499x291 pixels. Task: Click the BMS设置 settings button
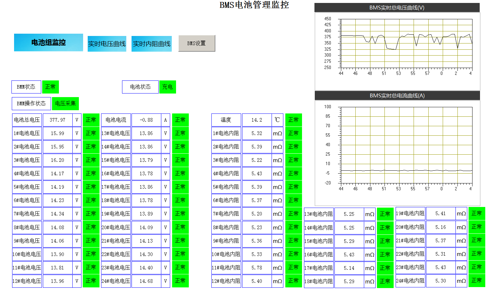pos(197,43)
